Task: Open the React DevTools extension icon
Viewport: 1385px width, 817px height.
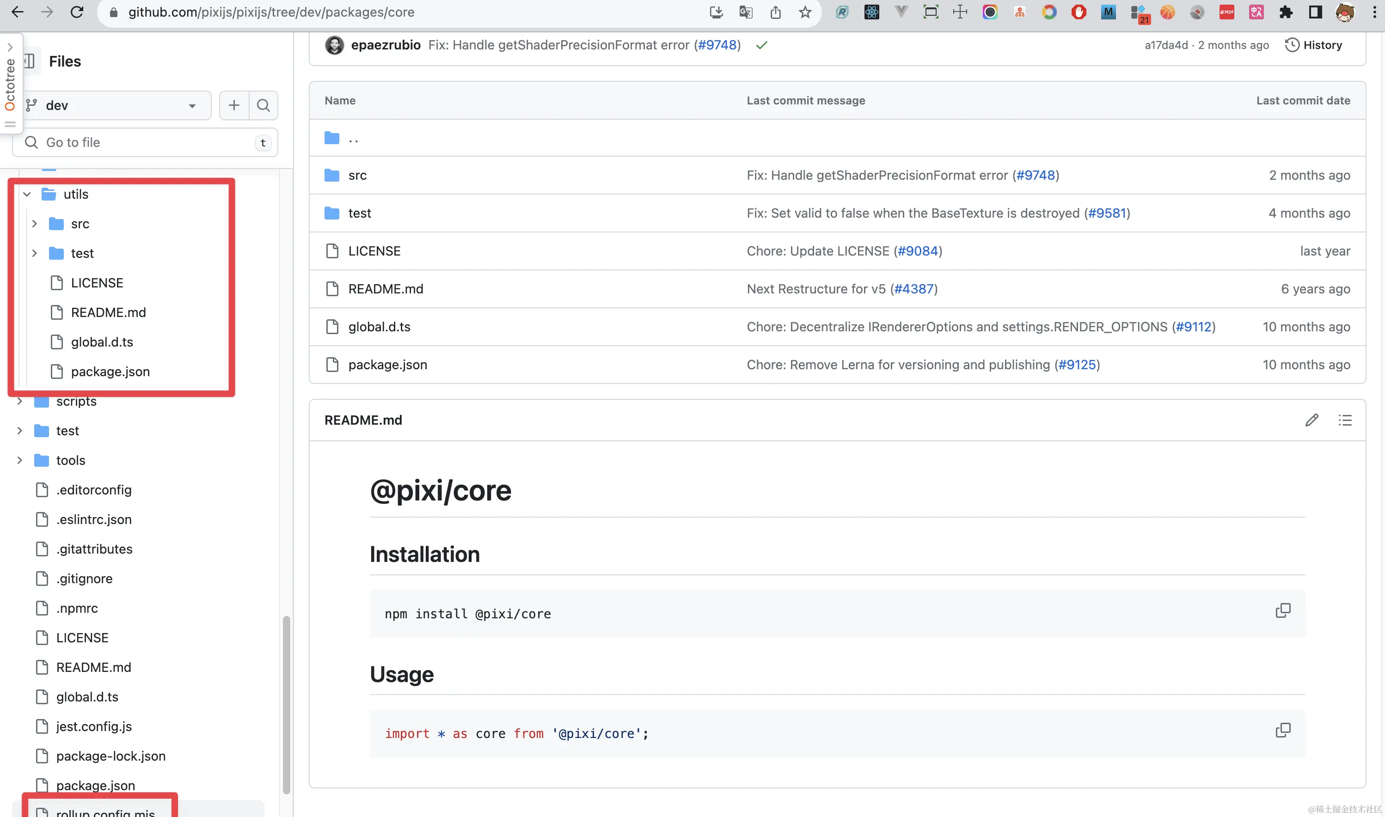Action: 872,12
